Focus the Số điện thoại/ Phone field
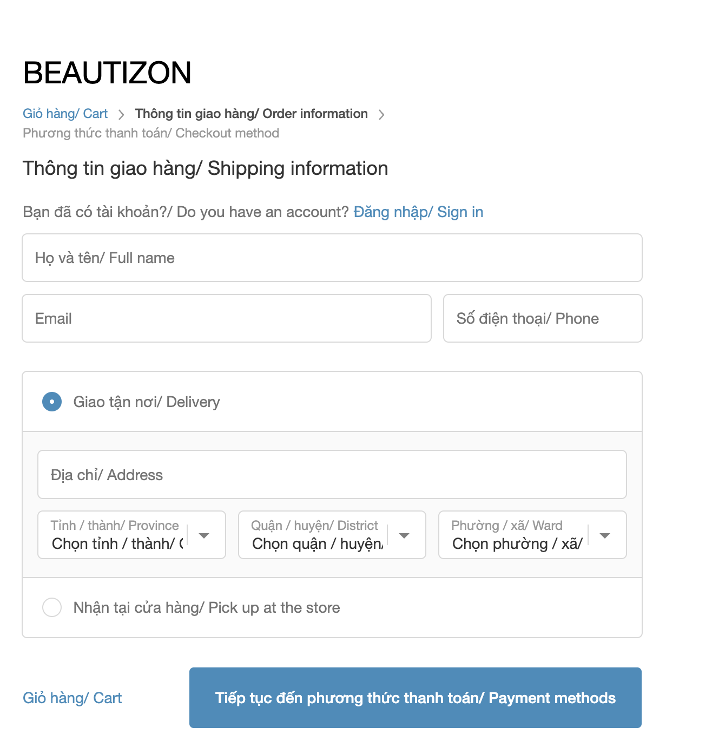 tap(542, 318)
